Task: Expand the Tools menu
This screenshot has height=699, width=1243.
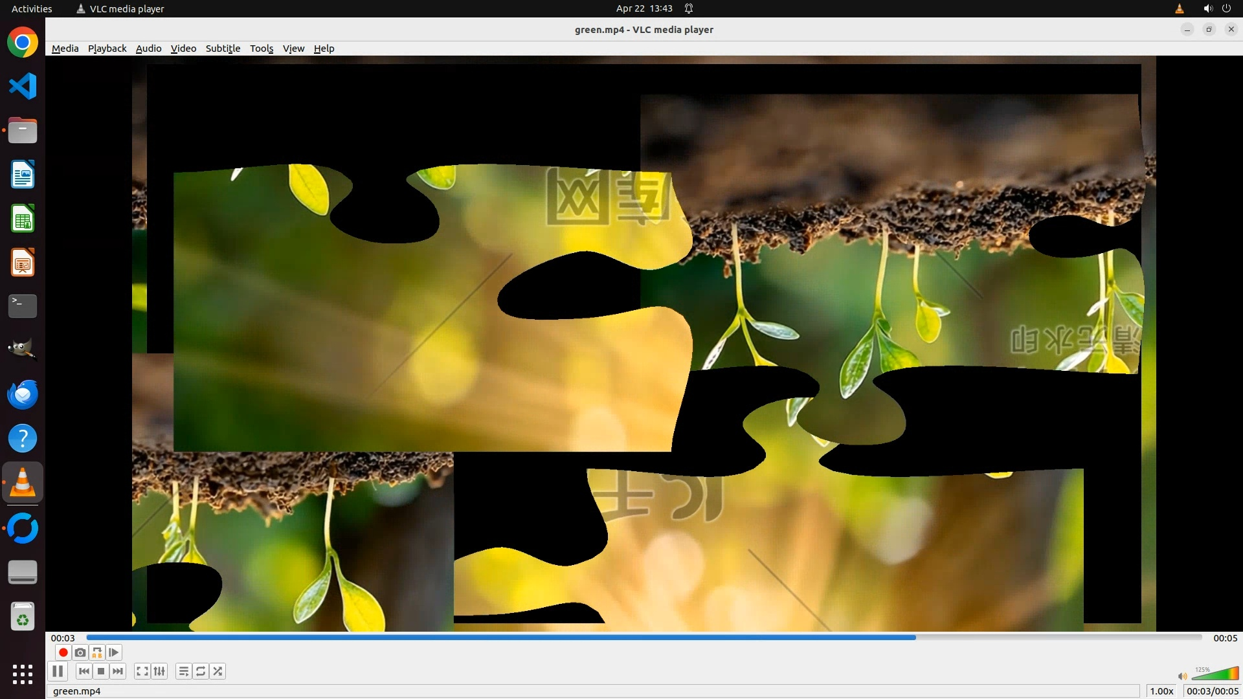Action: coord(262,49)
